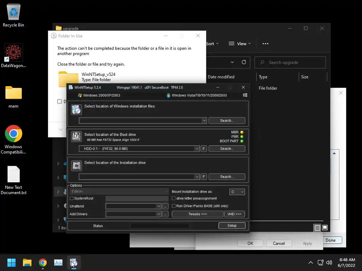Open the Recycle Bin desktop icon
This screenshot has width=362, height=271.
pos(13,16)
